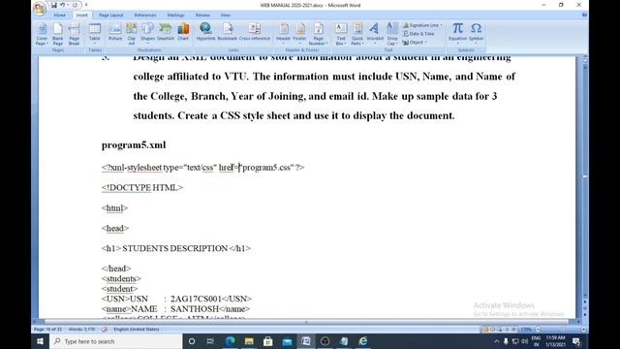Open Mail app from taskbar
This screenshot has height=349, width=620.
pos(287,341)
